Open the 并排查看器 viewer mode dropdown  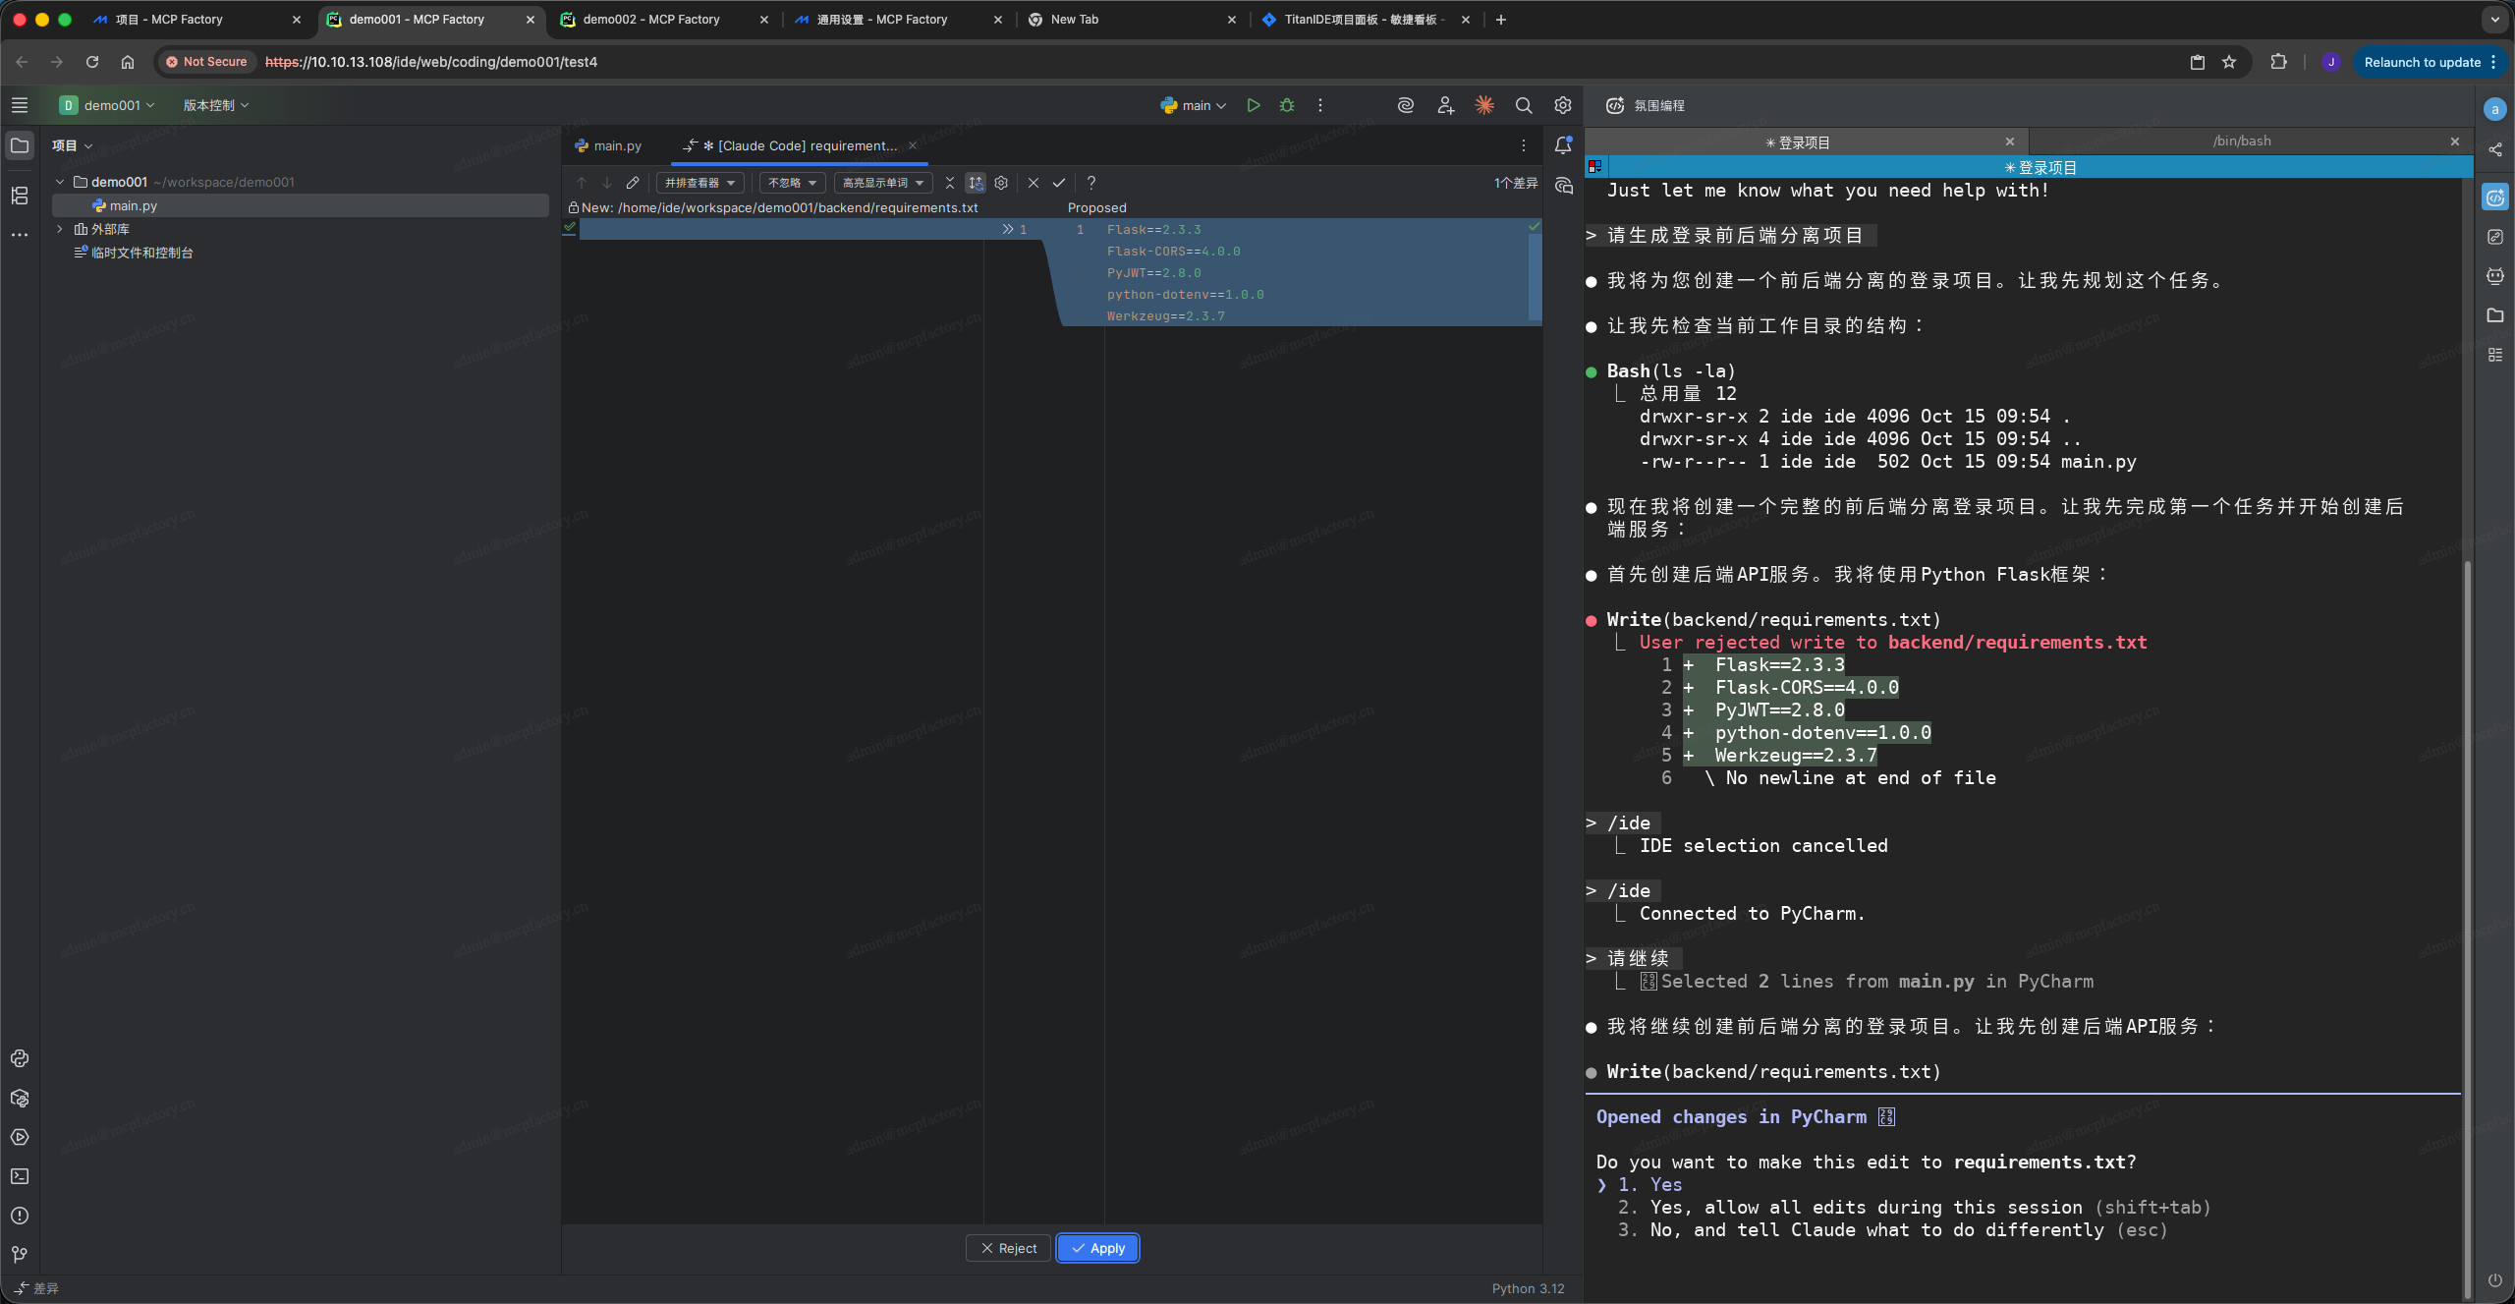point(699,183)
